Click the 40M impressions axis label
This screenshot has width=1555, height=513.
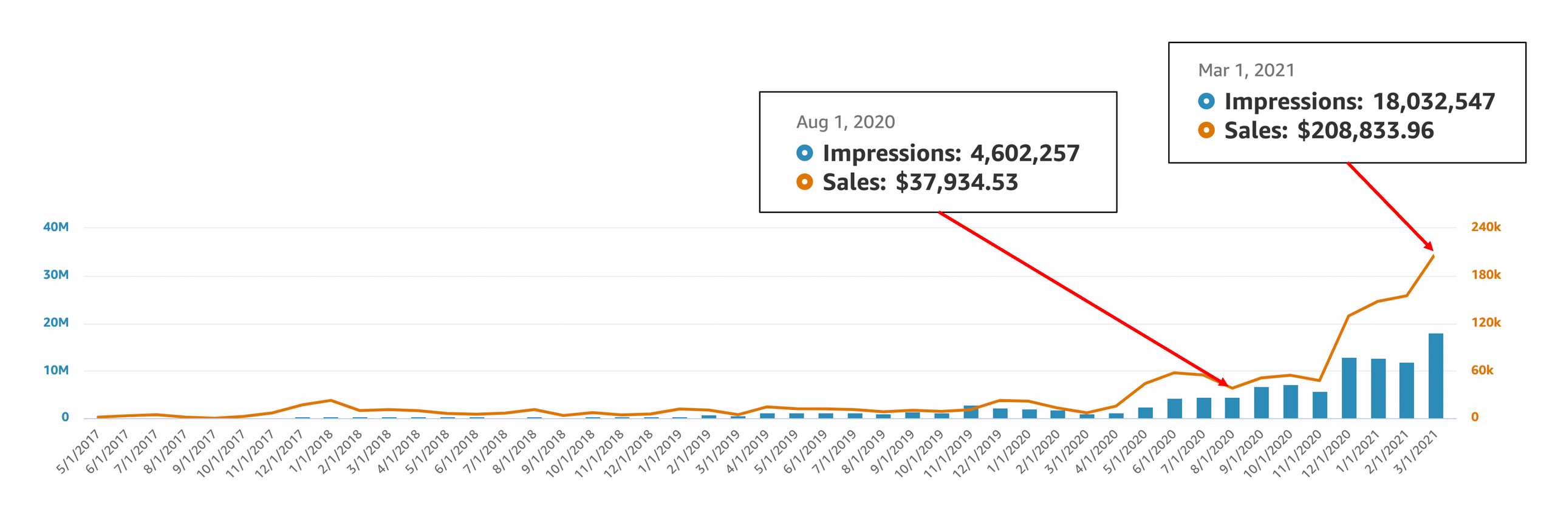(x=55, y=227)
